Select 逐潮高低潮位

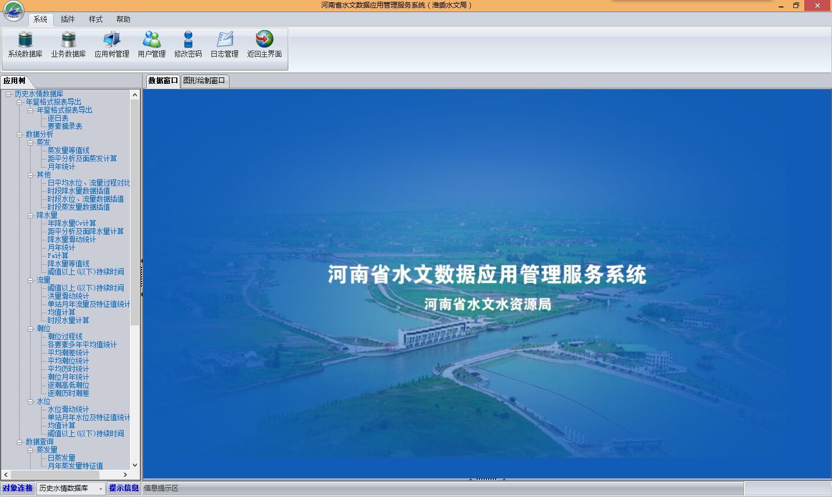pyautogui.click(x=68, y=385)
